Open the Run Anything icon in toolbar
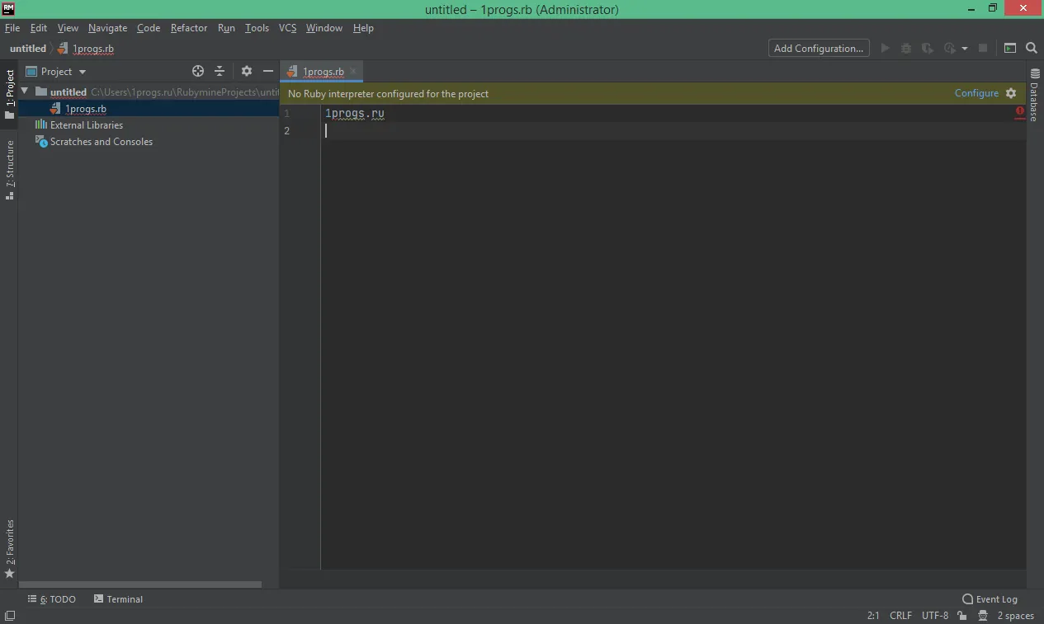Viewport: 1044px width, 624px height. [1010, 49]
